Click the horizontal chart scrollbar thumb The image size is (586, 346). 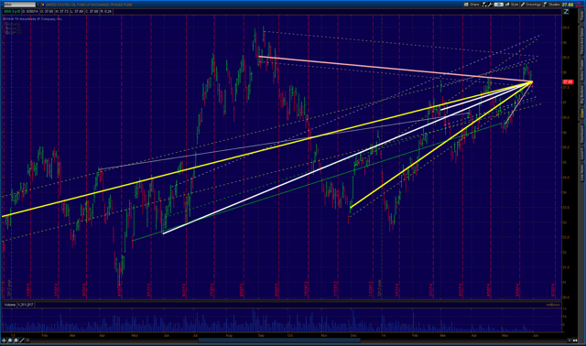pyautogui.click(x=279, y=340)
